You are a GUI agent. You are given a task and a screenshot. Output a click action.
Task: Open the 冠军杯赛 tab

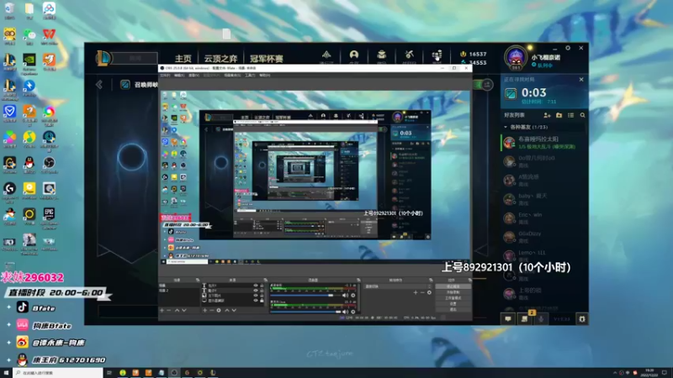(267, 58)
